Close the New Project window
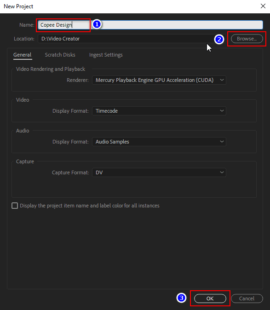Image resolution: width=270 pixels, height=310 pixels. (x=263, y=6)
